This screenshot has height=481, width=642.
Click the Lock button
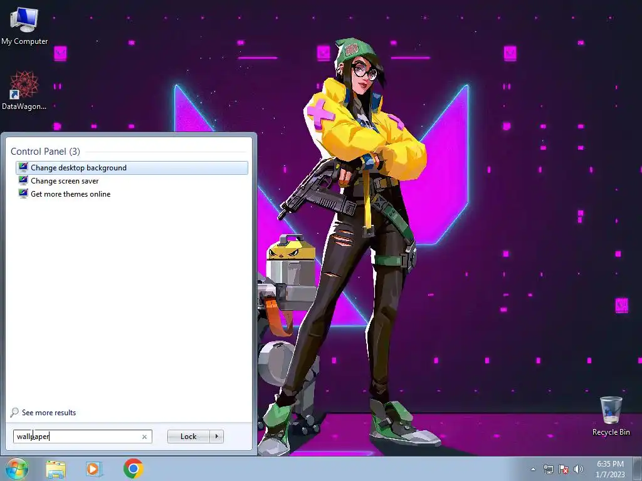(188, 437)
